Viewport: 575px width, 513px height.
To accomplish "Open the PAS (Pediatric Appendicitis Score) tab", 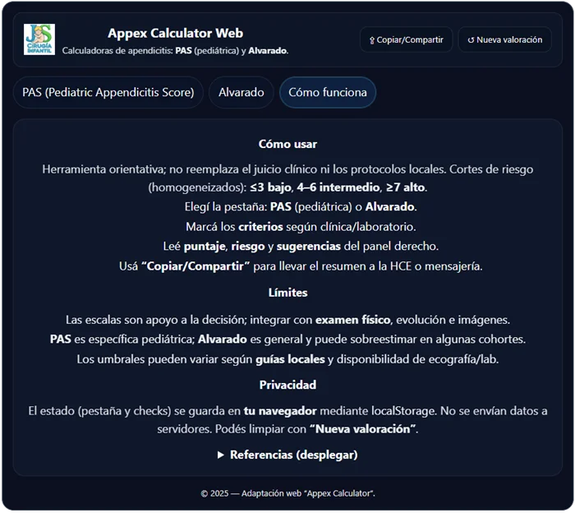I will point(108,93).
